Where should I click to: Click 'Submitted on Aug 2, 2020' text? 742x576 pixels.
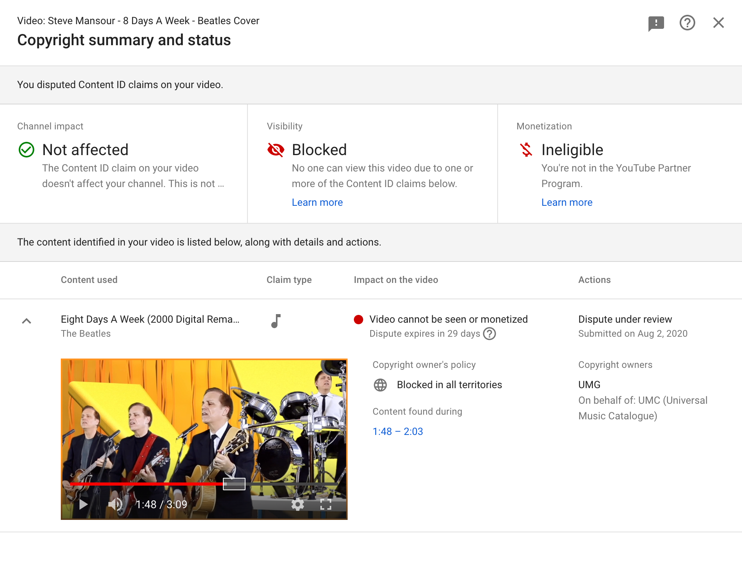coord(633,334)
